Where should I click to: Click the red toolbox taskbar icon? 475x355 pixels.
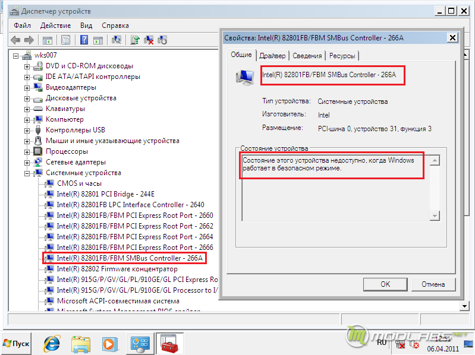169,344
